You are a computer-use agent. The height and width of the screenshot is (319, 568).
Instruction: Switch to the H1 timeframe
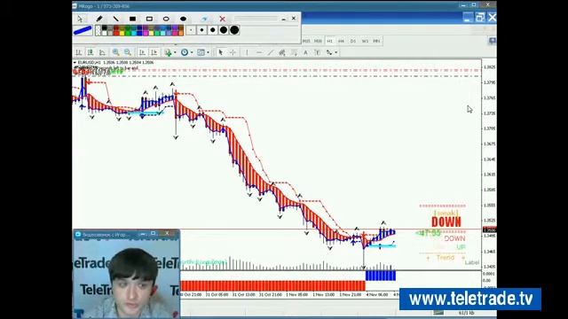click(x=329, y=42)
